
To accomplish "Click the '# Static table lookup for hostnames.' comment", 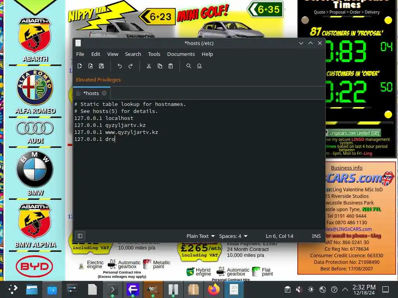I will (x=130, y=104).
